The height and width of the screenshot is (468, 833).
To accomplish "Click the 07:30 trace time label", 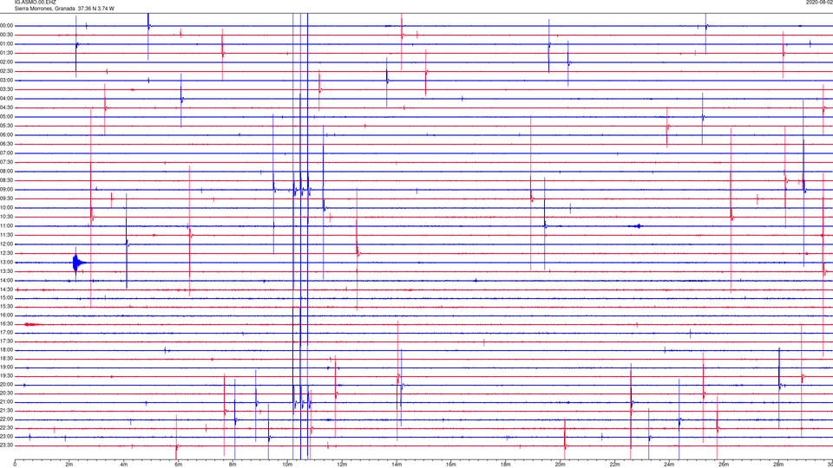I will tap(7, 162).
